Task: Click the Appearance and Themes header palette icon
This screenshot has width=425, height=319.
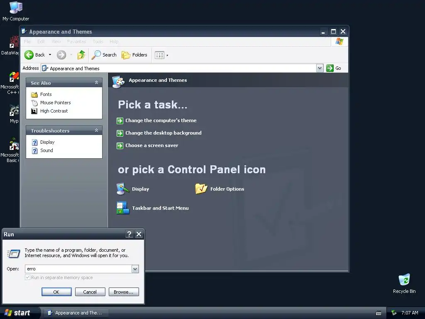Action: [x=118, y=81]
